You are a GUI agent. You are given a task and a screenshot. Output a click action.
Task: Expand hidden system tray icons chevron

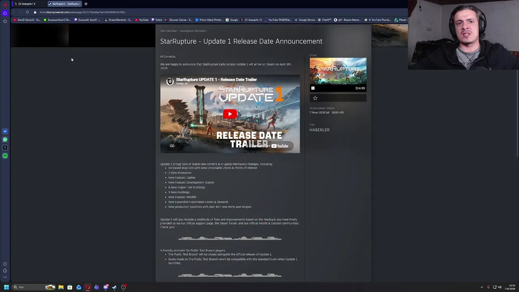click(482, 287)
